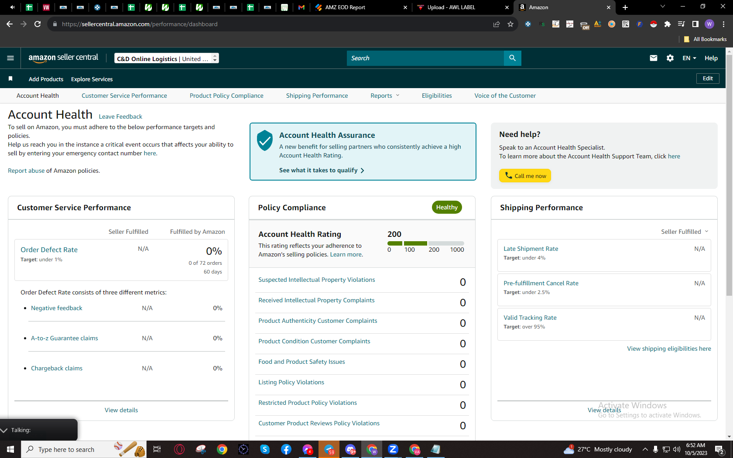
Task: Click the Seller Central Search field
Action: [425, 58]
